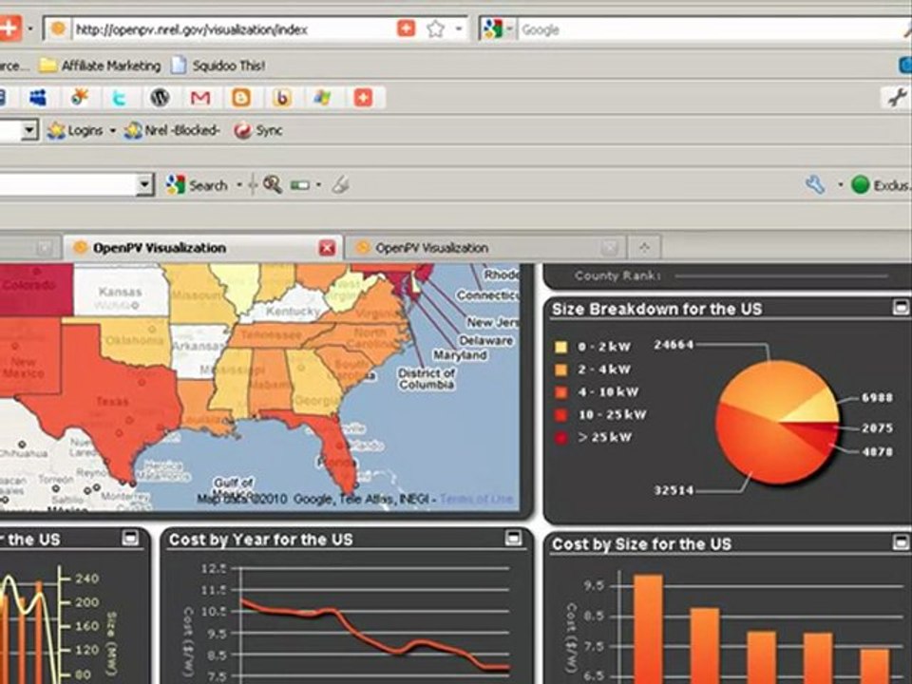Screen dimensions: 912x684
Task: Click the magnifier find icon
Action: click(273, 185)
